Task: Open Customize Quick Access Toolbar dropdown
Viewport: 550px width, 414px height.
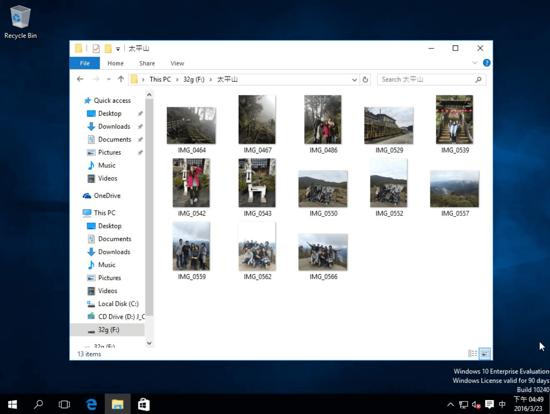Action: point(118,49)
